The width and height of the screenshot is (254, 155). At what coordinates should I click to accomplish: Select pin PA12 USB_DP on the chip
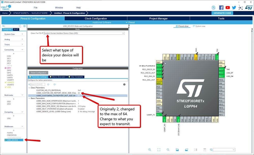point(222,73)
